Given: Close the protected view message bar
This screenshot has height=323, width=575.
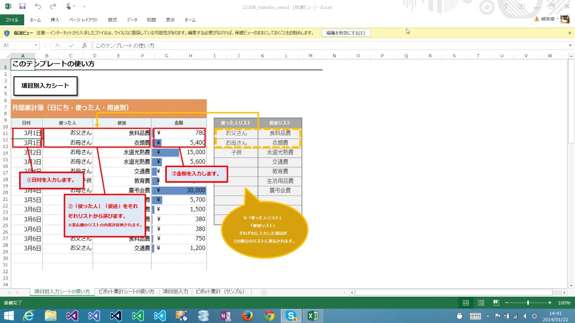Looking at the screenshot, I should (x=569, y=33).
